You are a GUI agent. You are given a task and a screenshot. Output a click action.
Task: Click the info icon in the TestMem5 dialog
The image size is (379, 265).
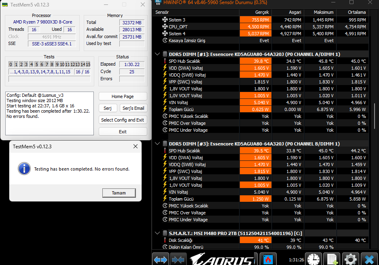[x=24, y=169]
